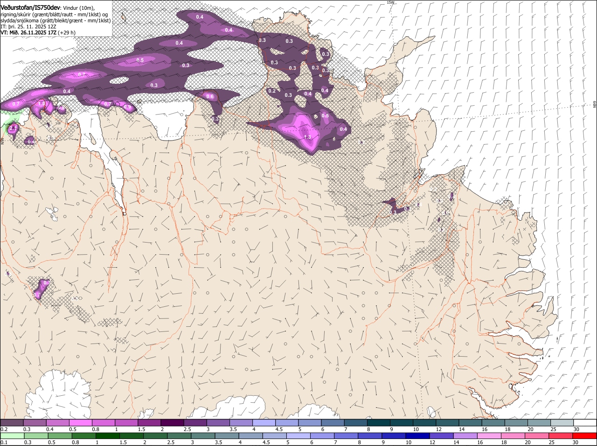
Task: Click the '0.2' precipitation value on the map
Action: (272, 91)
